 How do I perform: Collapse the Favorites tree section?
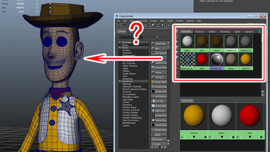coord(119,42)
